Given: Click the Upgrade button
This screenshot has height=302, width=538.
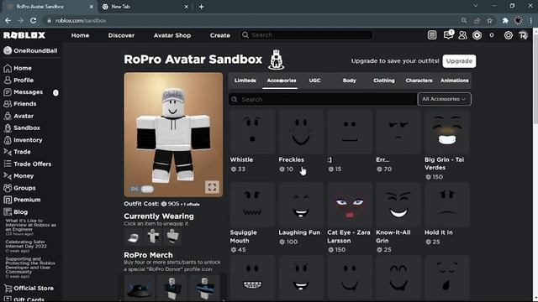Looking at the screenshot, I should (x=459, y=61).
